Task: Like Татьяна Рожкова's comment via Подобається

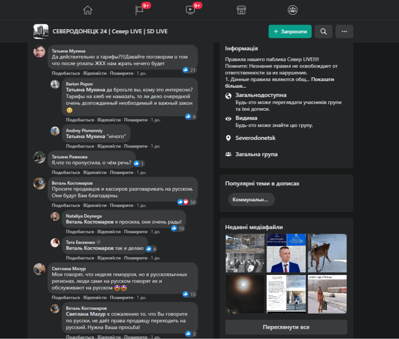Action: pyautogui.click(x=65, y=172)
